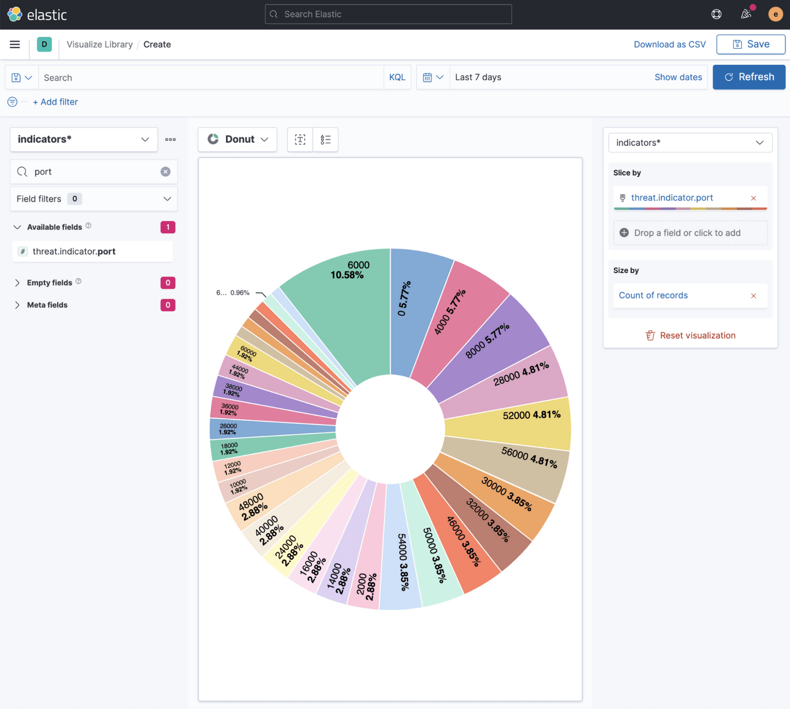The height and width of the screenshot is (709, 790).
Task: Expand the Empty fields section
Action: [x=18, y=283]
